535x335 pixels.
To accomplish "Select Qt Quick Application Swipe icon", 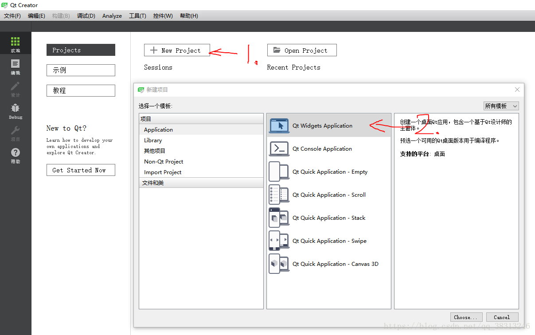I will [279, 241].
